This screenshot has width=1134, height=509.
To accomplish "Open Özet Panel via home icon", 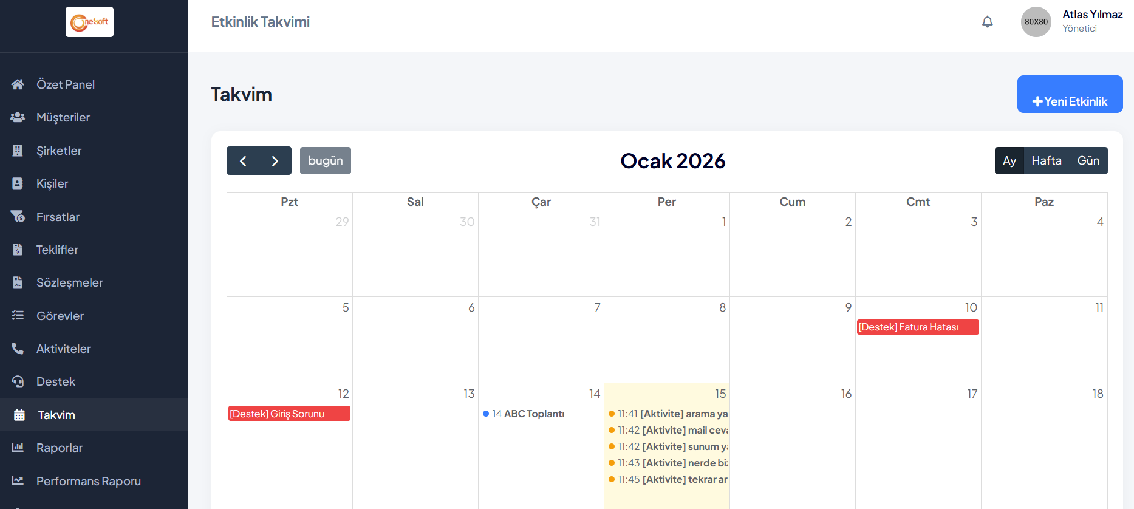I will pos(18,84).
